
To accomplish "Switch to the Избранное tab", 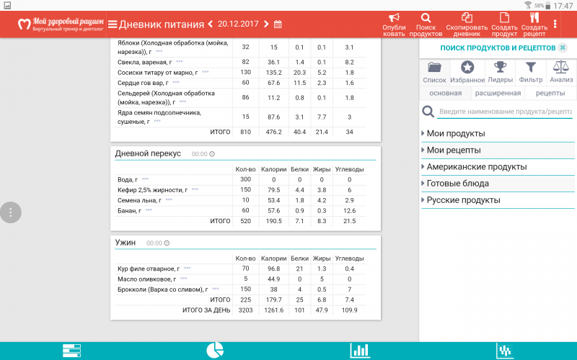I will pyautogui.click(x=467, y=72).
